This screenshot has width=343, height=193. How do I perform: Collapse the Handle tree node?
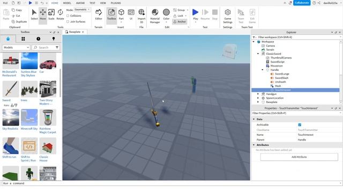tap(263, 70)
